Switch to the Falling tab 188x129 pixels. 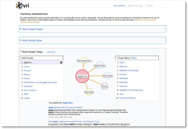click(x=134, y=58)
